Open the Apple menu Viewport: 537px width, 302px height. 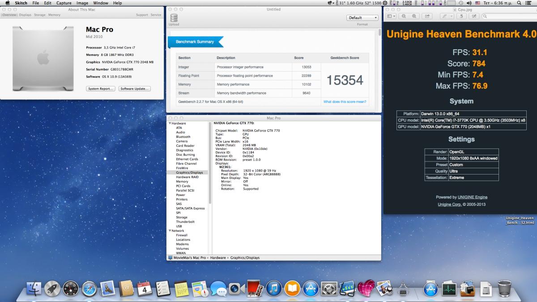pos(8,3)
